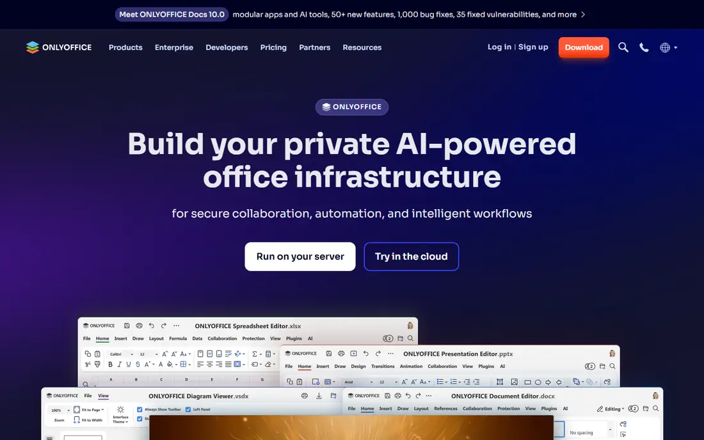Click Try in the cloud button
The height and width of the screenshot is (440, 704).
[412, 256]
